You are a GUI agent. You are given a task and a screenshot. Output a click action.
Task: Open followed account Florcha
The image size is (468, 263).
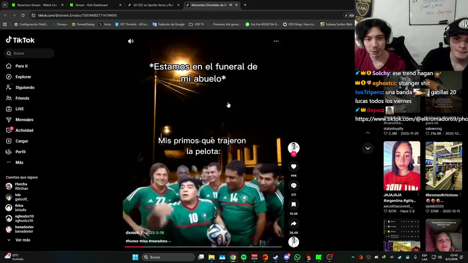18,186
